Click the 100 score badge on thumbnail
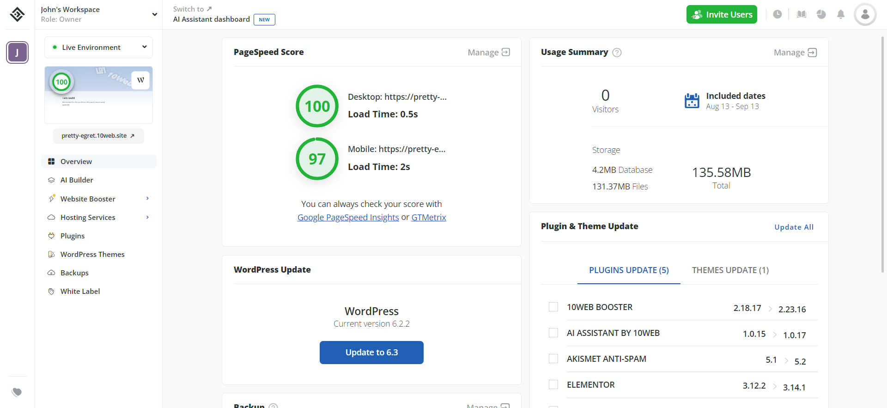This screenshot has width=887, height=408. [x=61, y=82]
